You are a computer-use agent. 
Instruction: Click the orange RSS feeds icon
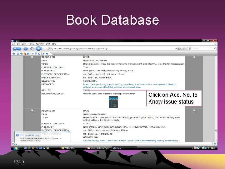[x=25, y=54]
